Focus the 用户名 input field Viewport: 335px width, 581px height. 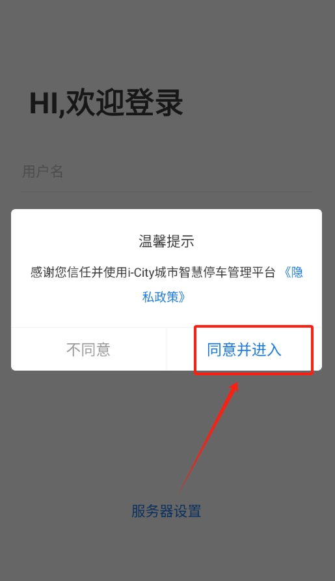167,171
